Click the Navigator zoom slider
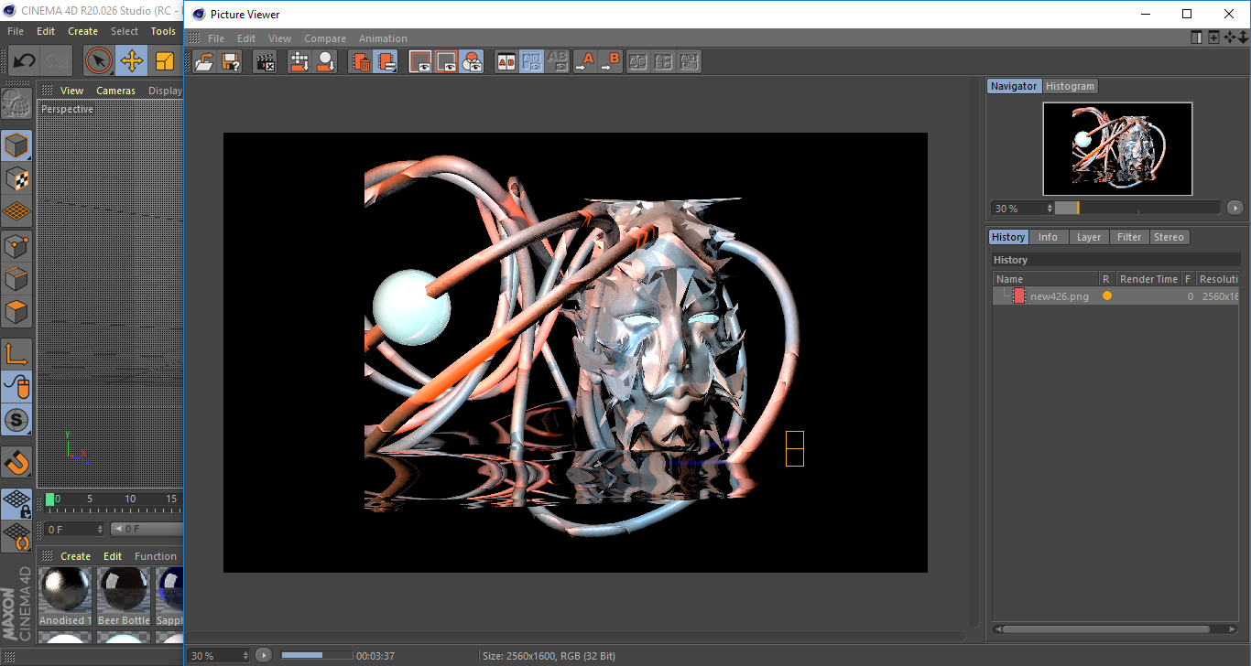This screenshot has width=1251, height=666. click(x=1137, y=208)
